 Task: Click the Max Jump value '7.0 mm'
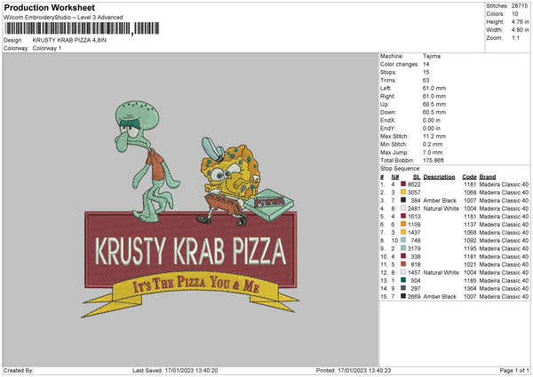tap(433, 152)
